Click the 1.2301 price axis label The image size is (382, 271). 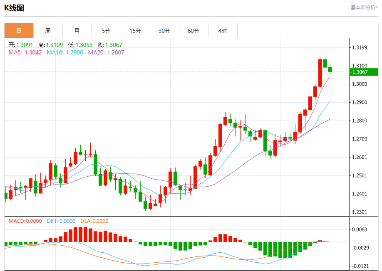coord(360,212)
